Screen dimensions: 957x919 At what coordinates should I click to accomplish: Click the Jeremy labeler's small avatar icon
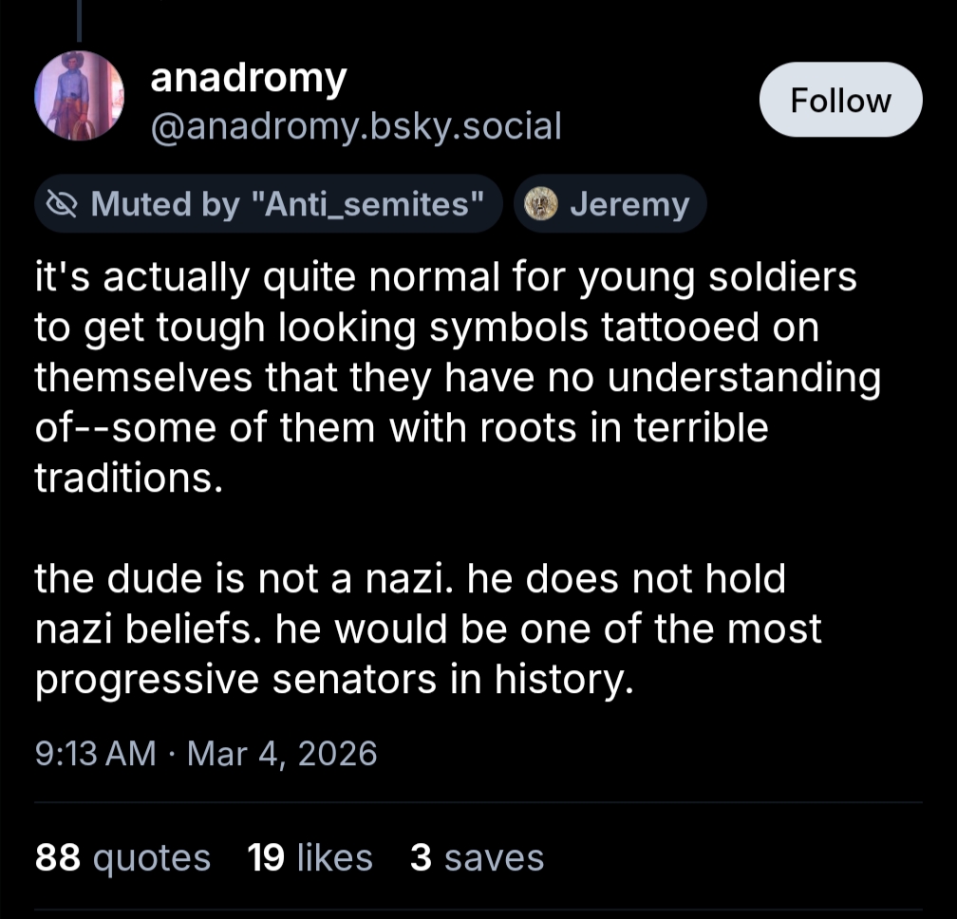tap(542, 204)
